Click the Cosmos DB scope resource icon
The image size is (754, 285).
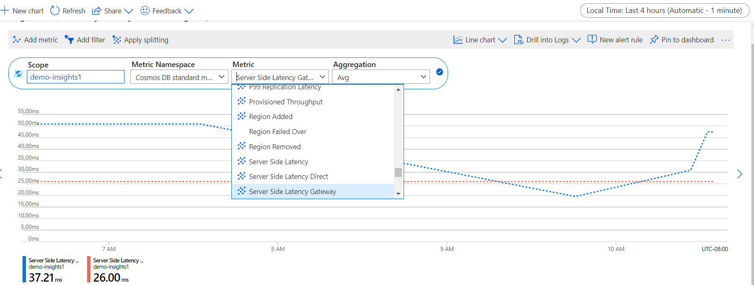18,74
